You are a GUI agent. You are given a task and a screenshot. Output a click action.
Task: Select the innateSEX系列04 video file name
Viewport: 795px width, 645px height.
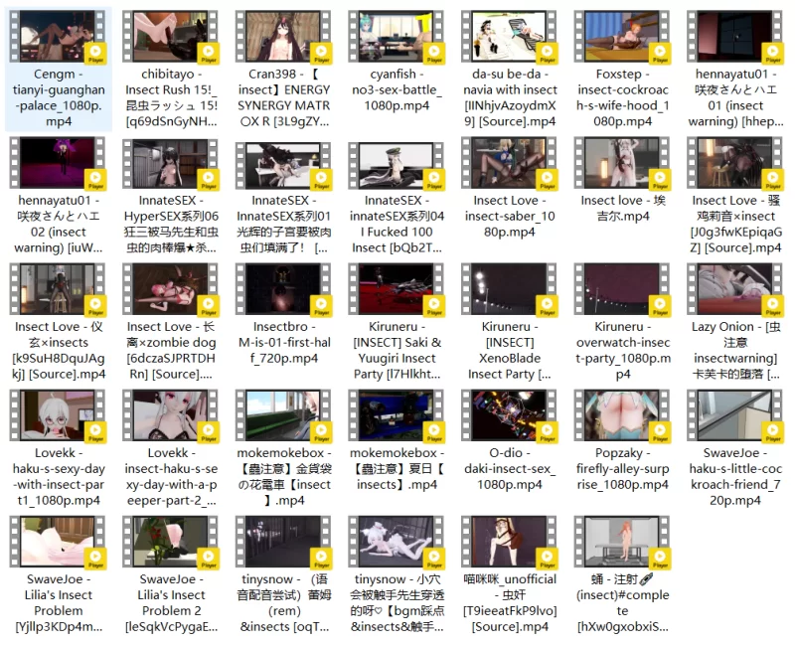point(397,224)
